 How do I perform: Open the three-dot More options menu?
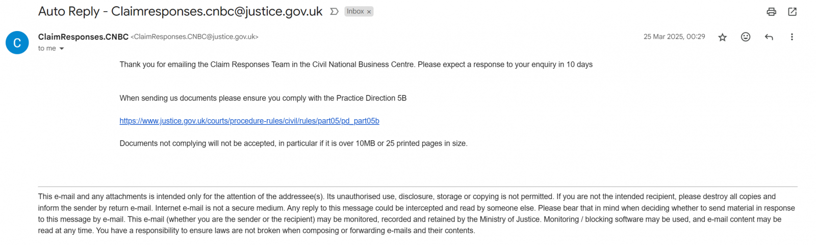click(792, 37)
